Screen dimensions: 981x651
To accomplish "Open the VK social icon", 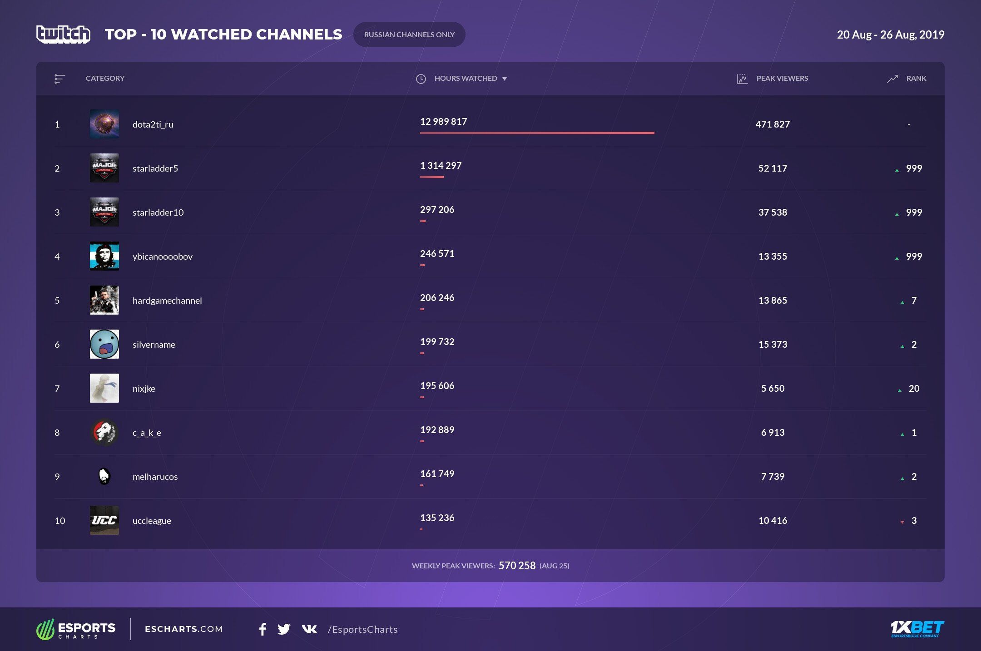I will pyautogui.click(x=309, y=629).
